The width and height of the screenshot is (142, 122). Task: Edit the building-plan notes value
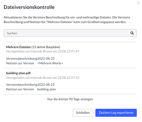point(47,89)
